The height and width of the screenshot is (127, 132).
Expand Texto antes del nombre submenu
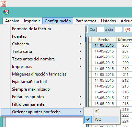point(43,59)
